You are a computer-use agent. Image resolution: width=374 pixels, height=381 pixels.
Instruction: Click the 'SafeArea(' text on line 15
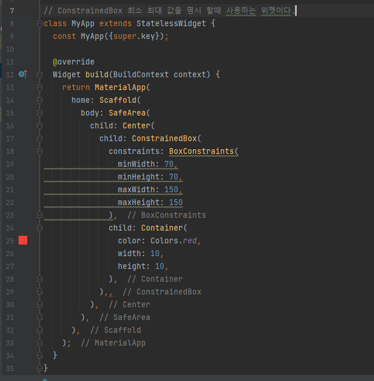130,113
